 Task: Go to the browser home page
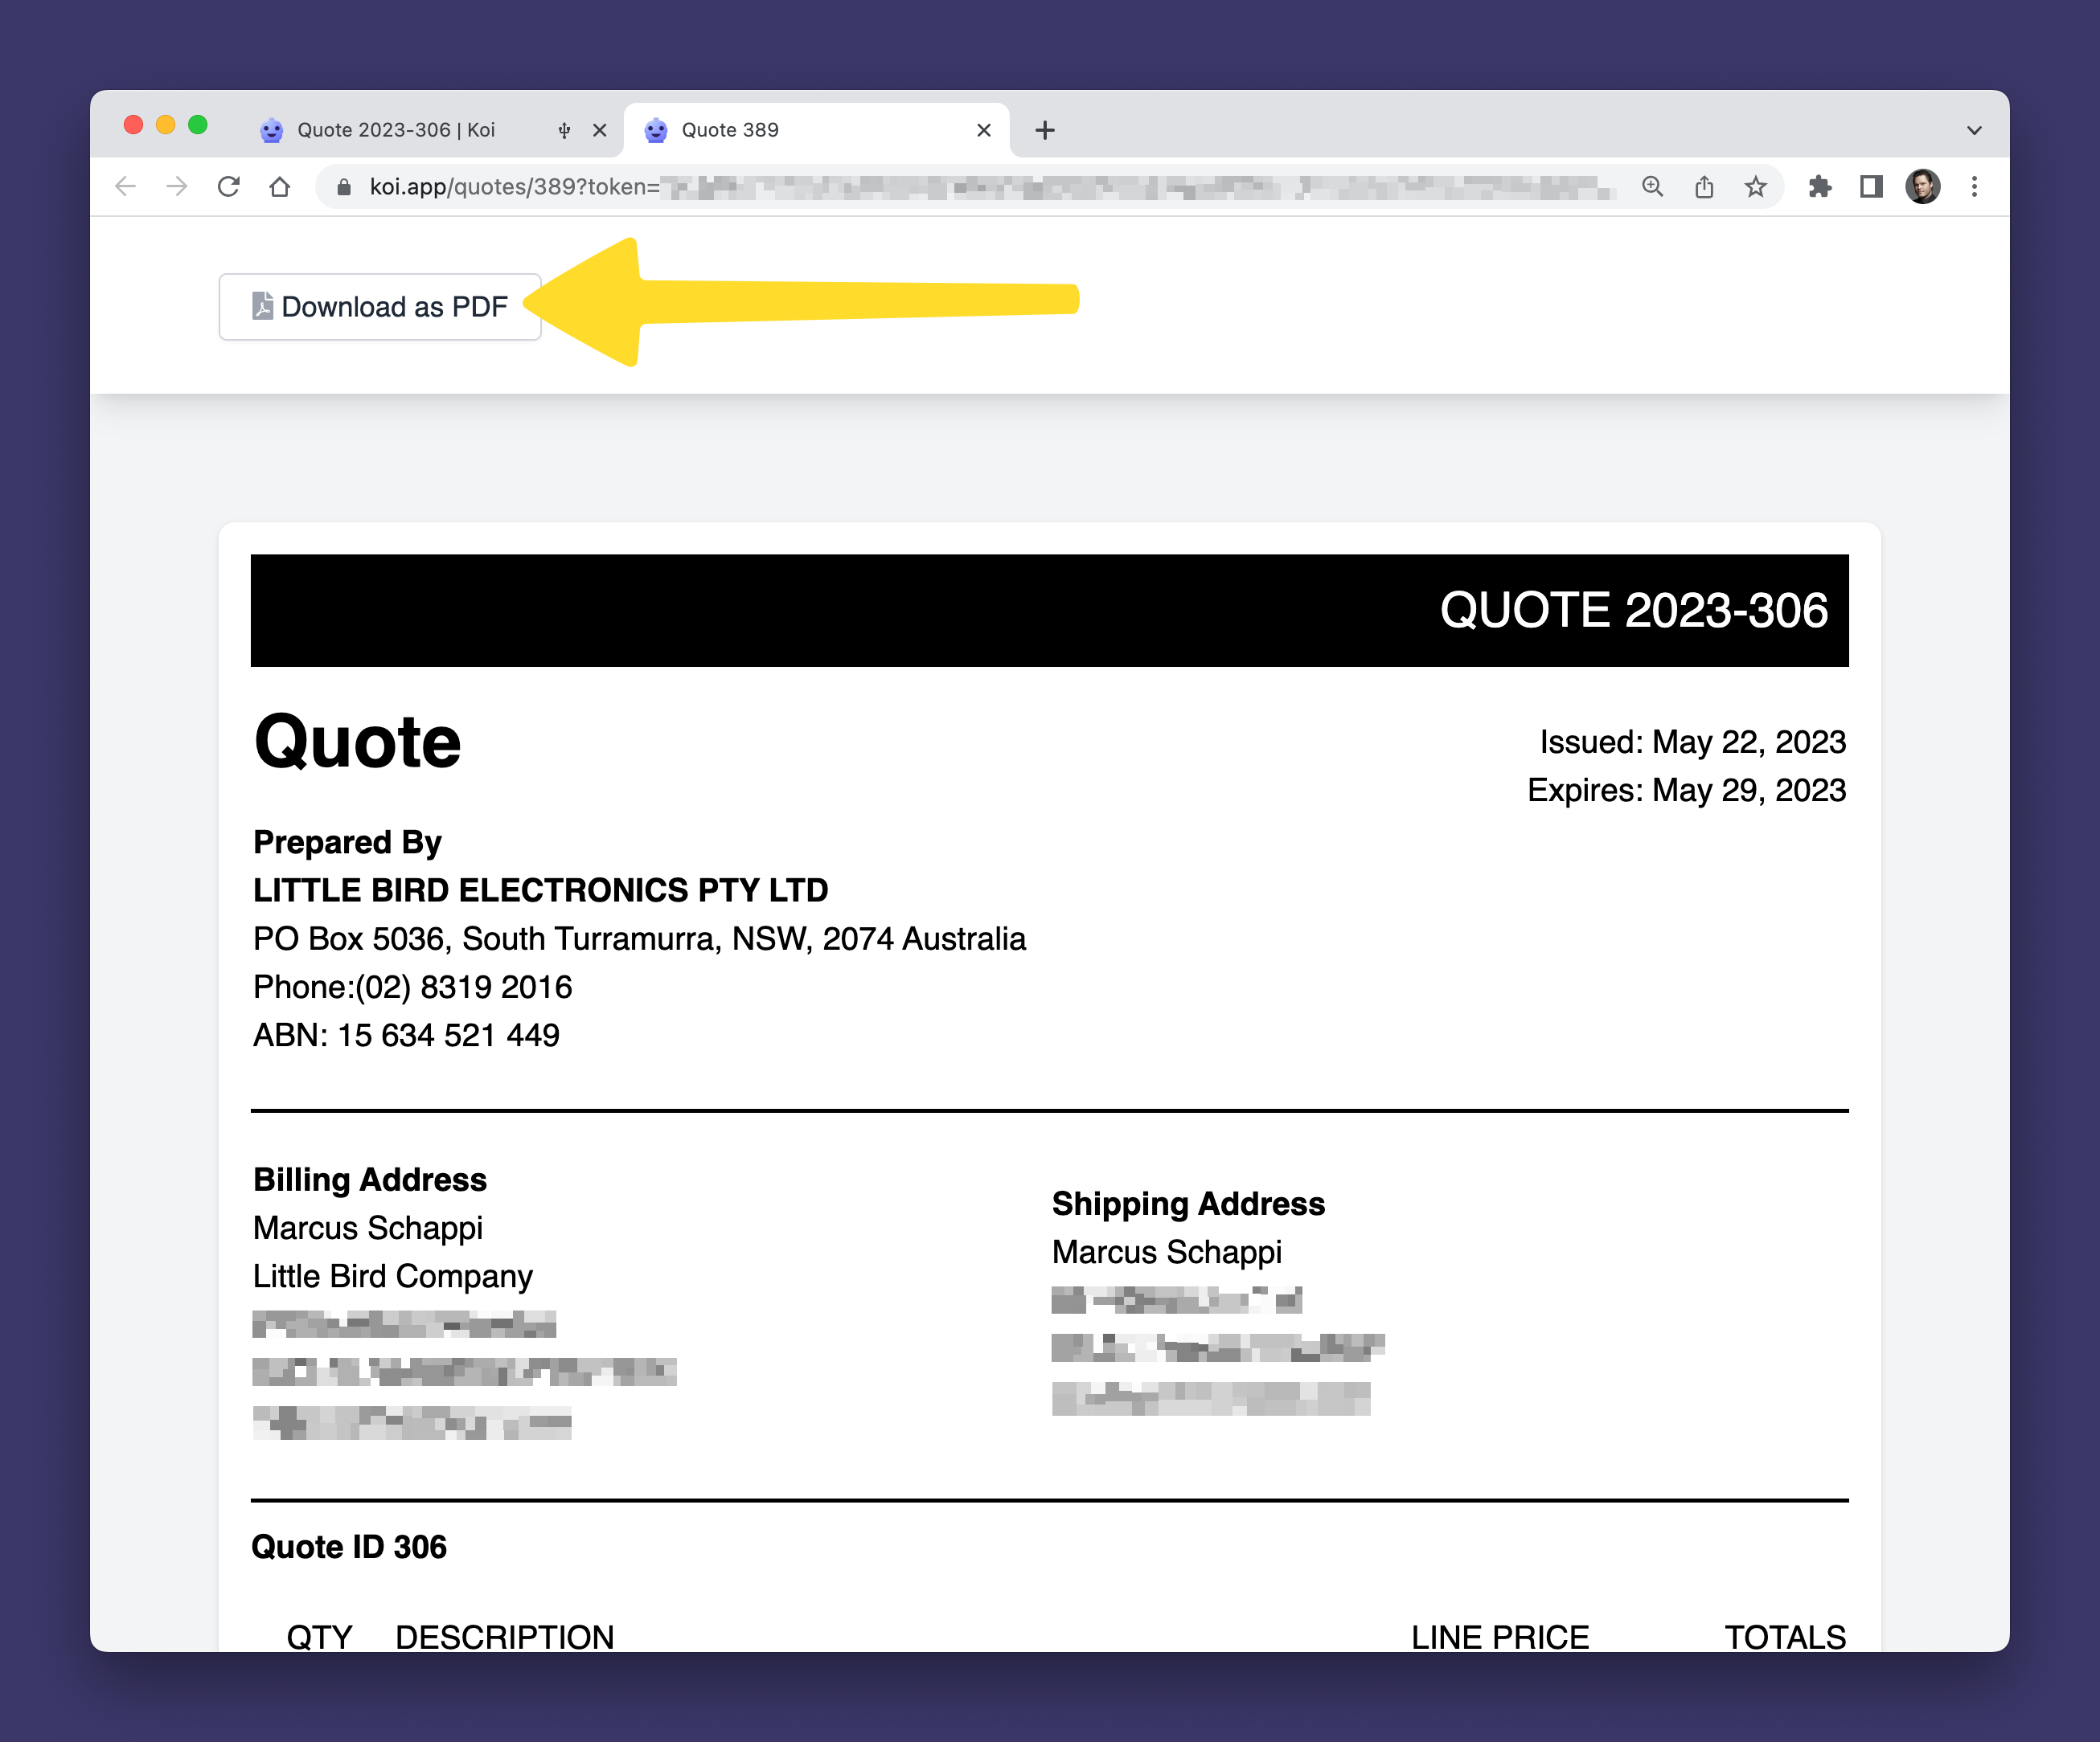[x=280, y=187]
